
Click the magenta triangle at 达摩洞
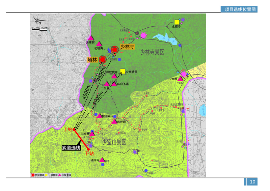tap(91, 38)
